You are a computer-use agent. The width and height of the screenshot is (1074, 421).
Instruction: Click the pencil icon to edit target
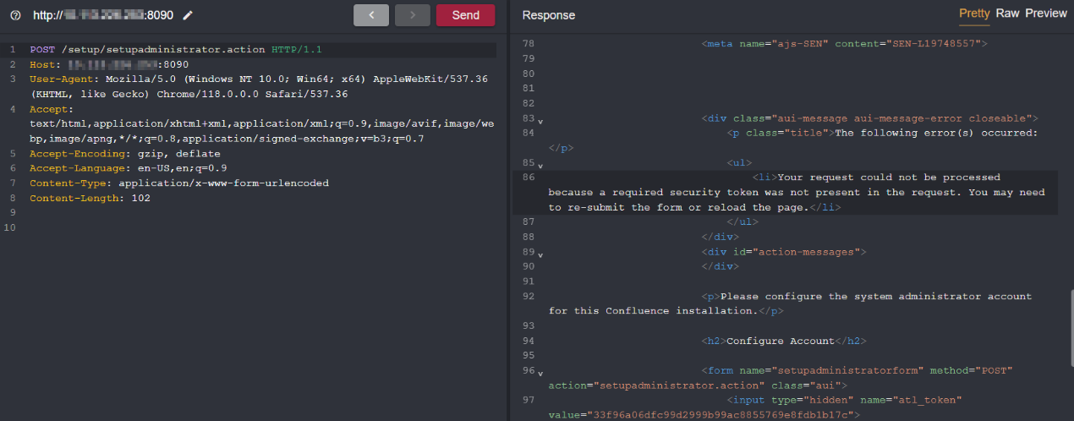coord(188,15)
